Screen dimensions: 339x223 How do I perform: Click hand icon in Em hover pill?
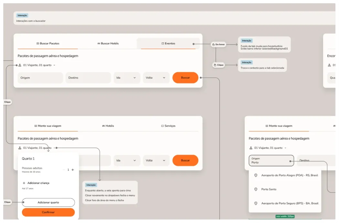click(x=213, y=44)
